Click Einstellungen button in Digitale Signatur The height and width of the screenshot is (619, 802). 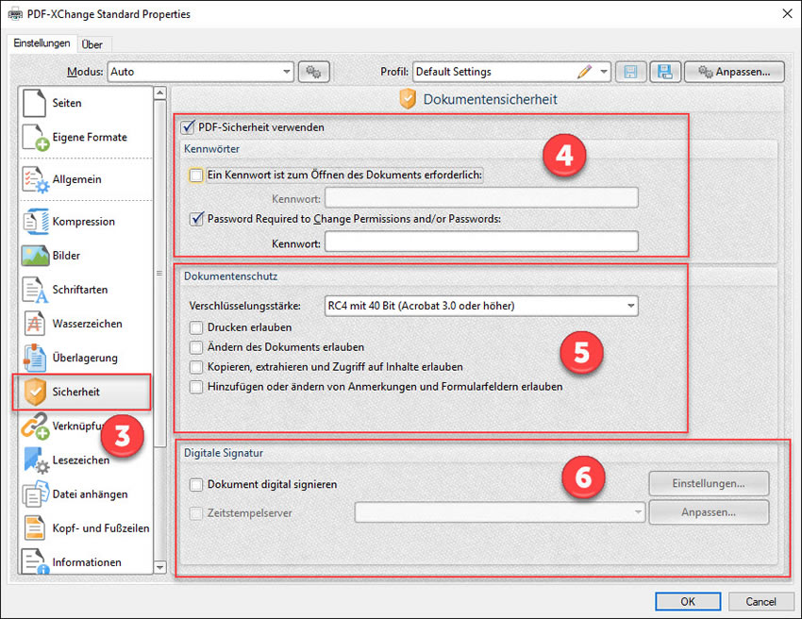tap(709, 483)
